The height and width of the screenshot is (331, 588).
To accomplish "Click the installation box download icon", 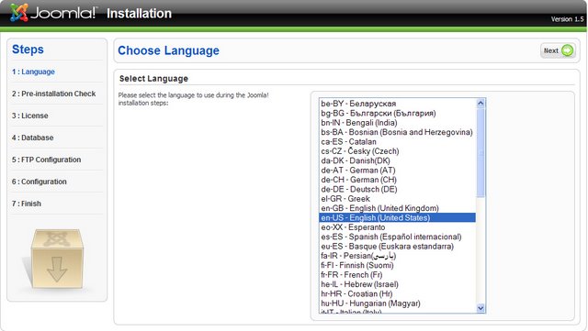I will click(57, 259).
